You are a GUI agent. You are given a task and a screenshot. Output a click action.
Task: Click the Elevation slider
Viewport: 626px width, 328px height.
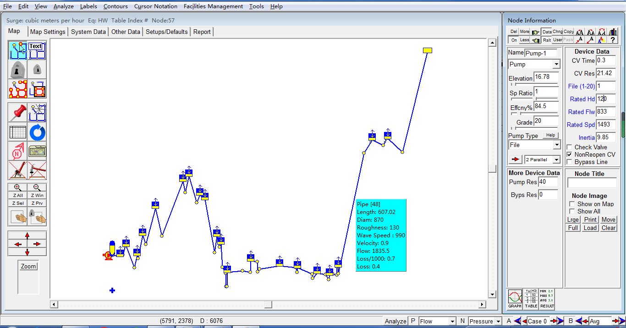tap(534, 85)
